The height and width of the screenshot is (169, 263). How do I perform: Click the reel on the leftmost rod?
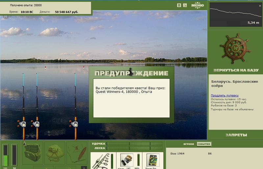[22, 124]
